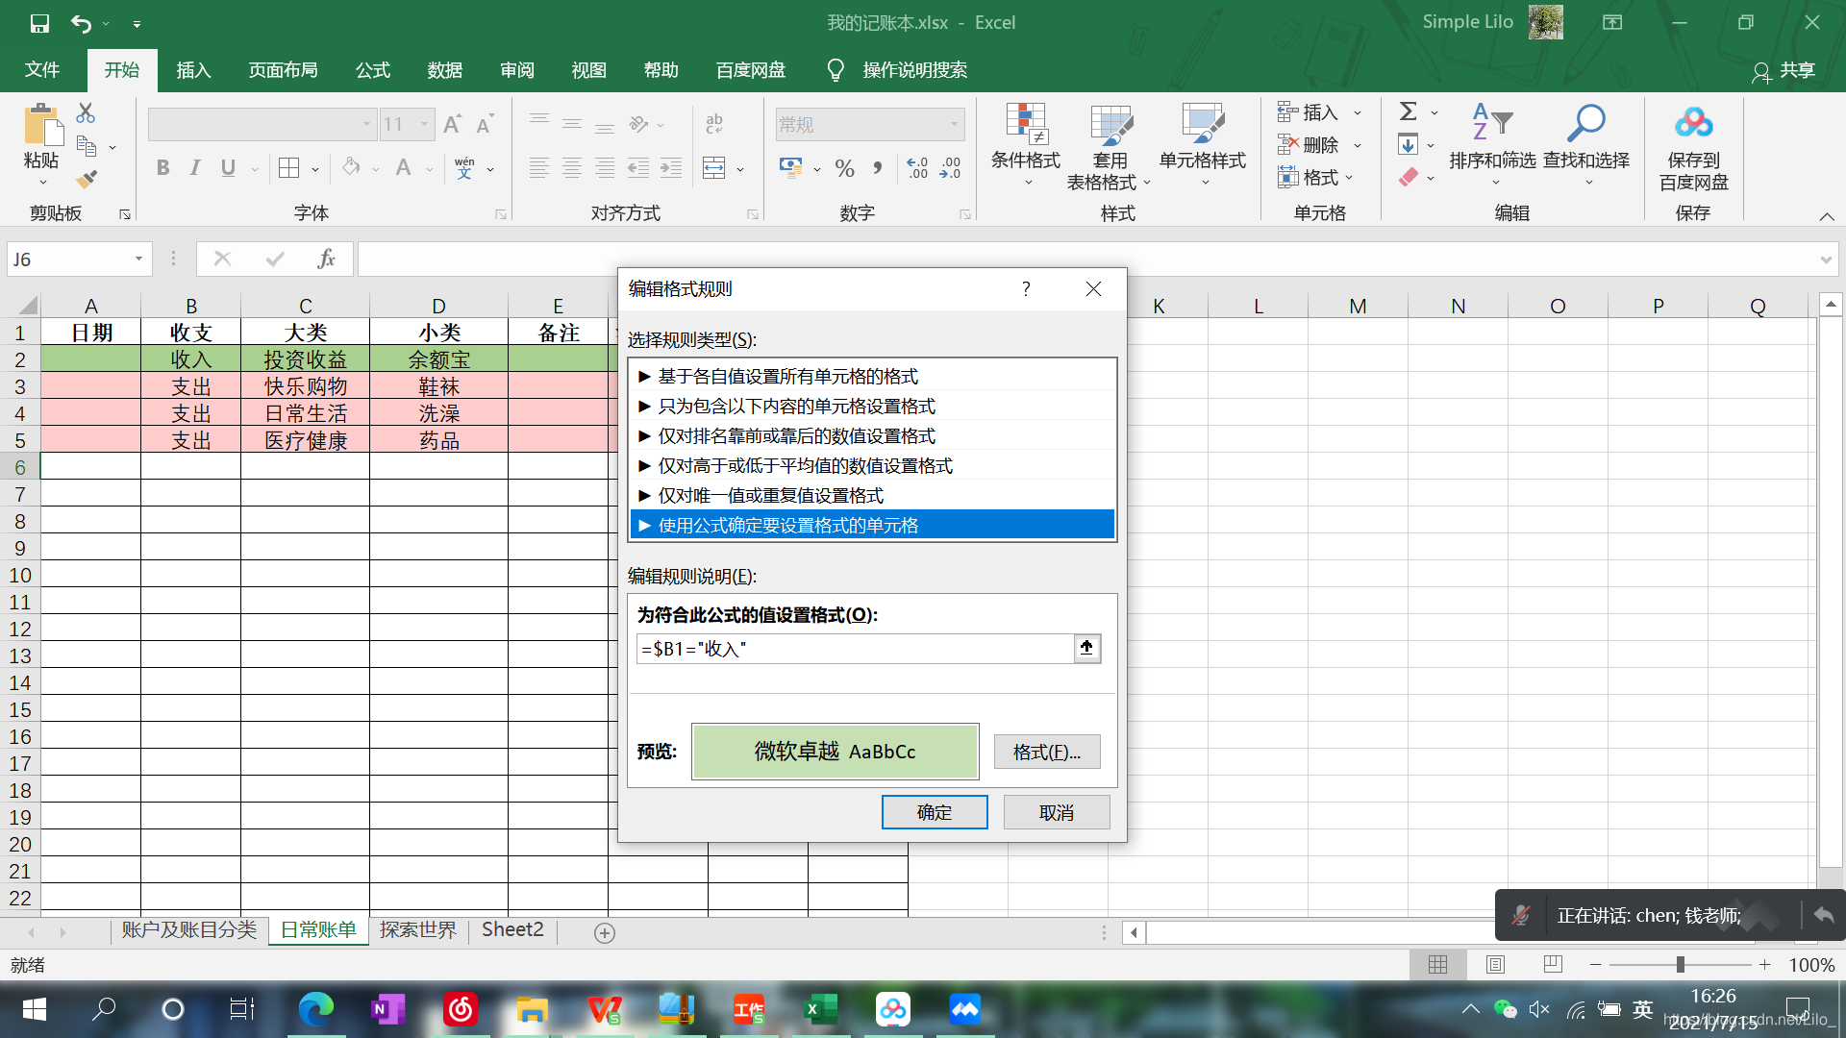Toggle Italic formatting button

(195, 168)
